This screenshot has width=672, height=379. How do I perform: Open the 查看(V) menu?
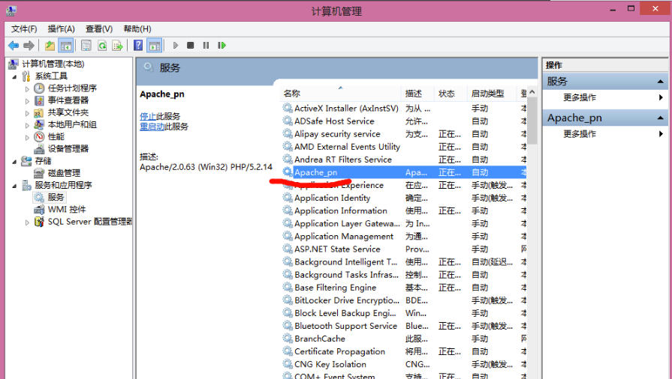(99, 28)
